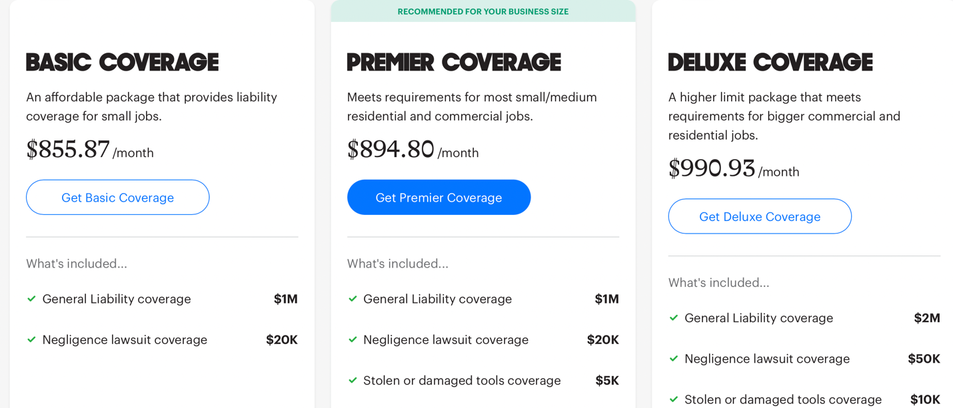Select the Get Premier Coverage button

[x=439, y=197]
